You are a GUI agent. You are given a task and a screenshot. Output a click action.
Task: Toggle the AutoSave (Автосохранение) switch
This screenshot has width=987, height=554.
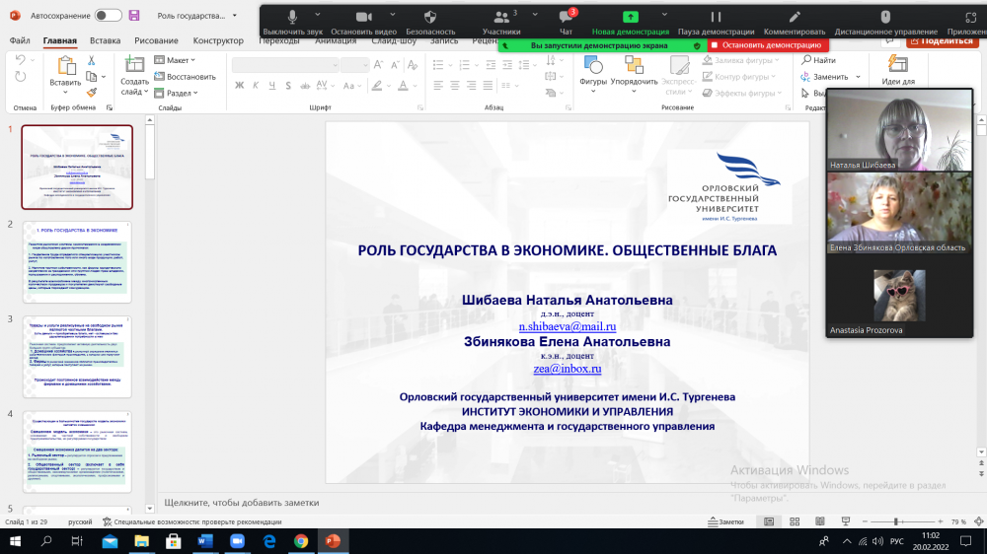coord(109,16)
